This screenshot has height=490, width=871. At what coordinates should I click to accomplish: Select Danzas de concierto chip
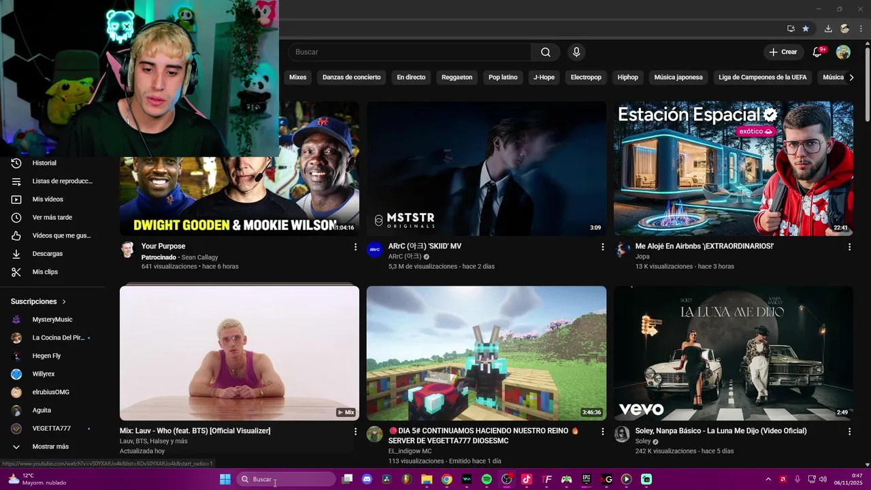coord(352,78)
